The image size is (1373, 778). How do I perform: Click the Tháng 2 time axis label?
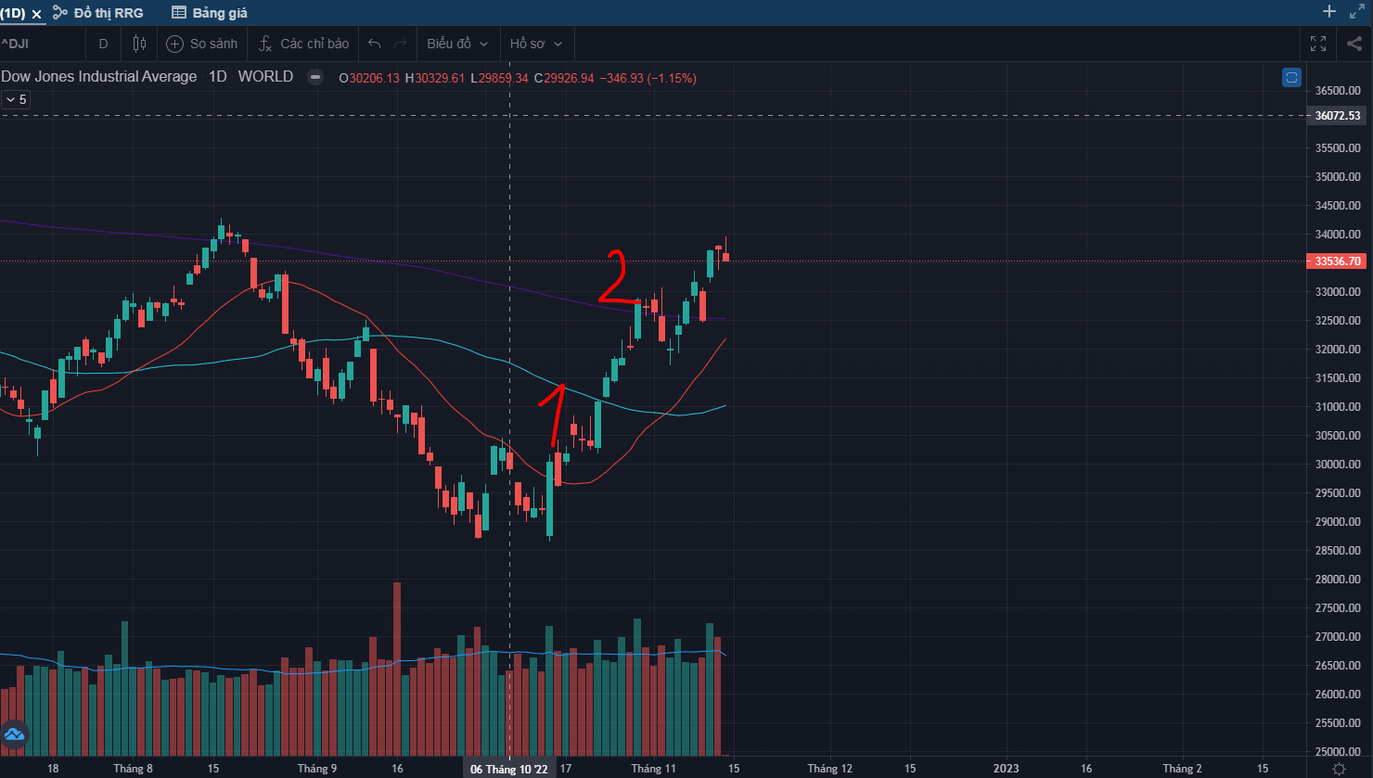click(x=1182, y=769)
